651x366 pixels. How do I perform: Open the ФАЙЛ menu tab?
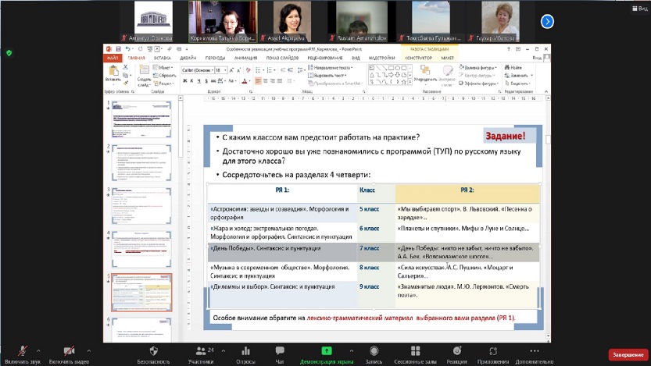[x=113, y=58]
